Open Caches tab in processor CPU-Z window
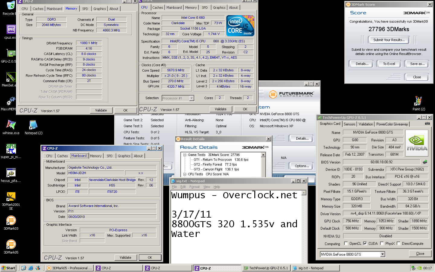435x272 pixels. (x=157, y=8)
